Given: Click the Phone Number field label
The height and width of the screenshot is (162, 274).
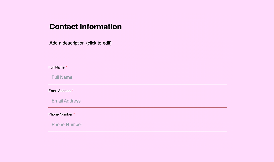Looking at the screenshot, I should (x=60, y=114).
